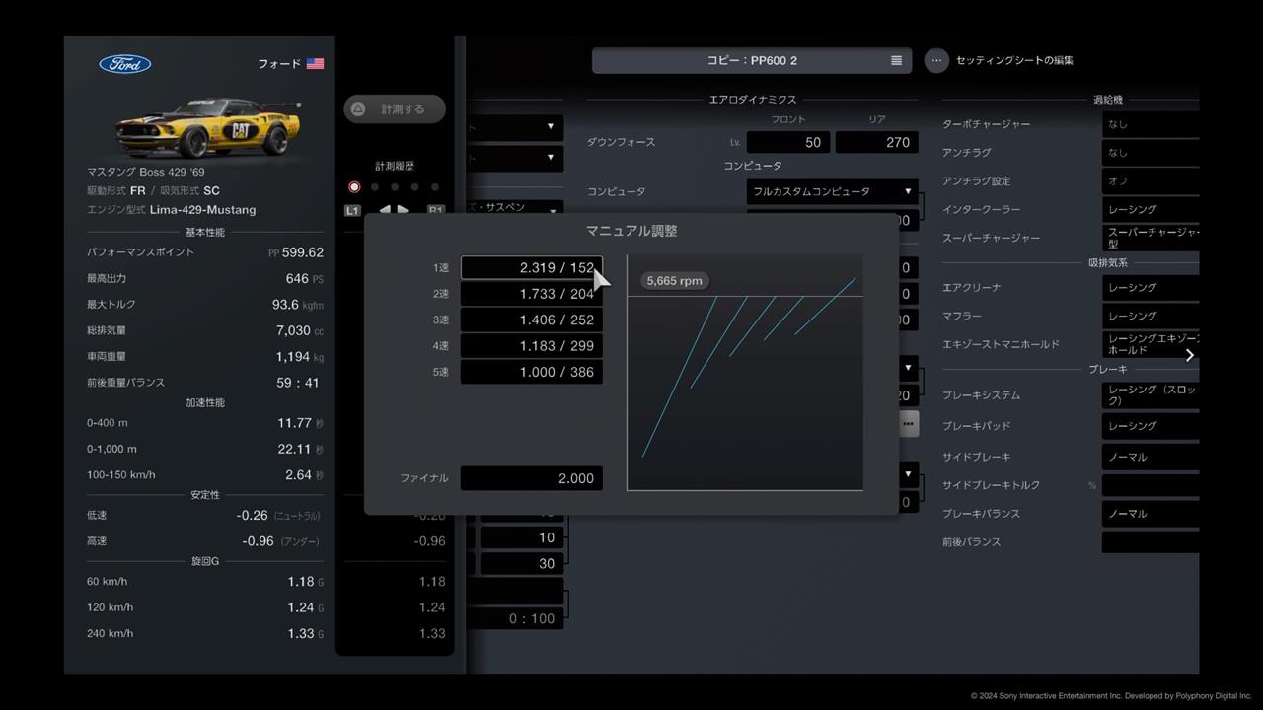Open the アンチラグ なし selector
Screen dimensions: 1263x710
(x=1151, y=153)
